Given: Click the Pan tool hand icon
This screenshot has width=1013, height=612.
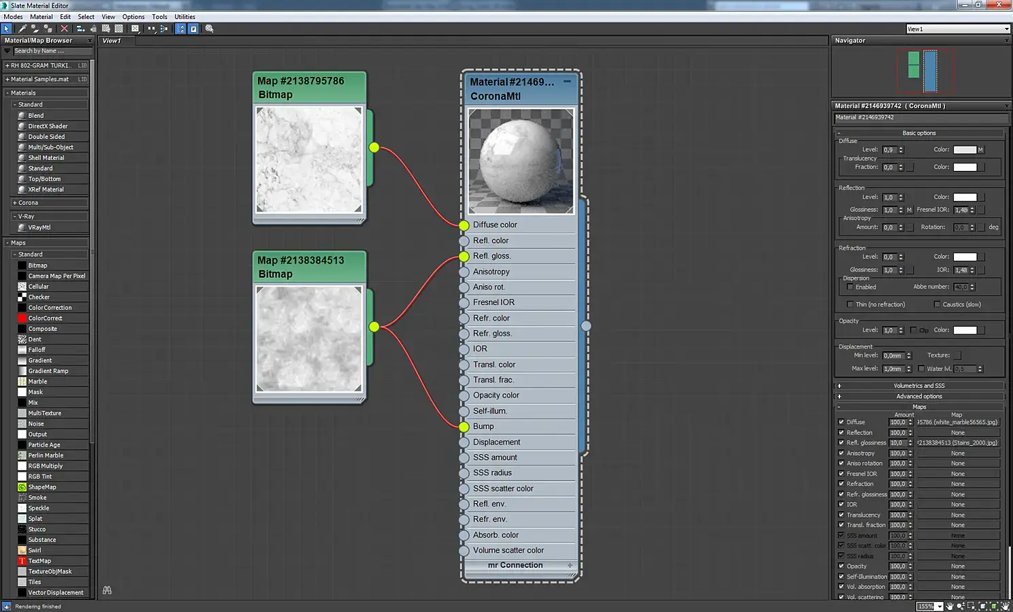Looking at the screenshot, I should (x=950, y=606).
